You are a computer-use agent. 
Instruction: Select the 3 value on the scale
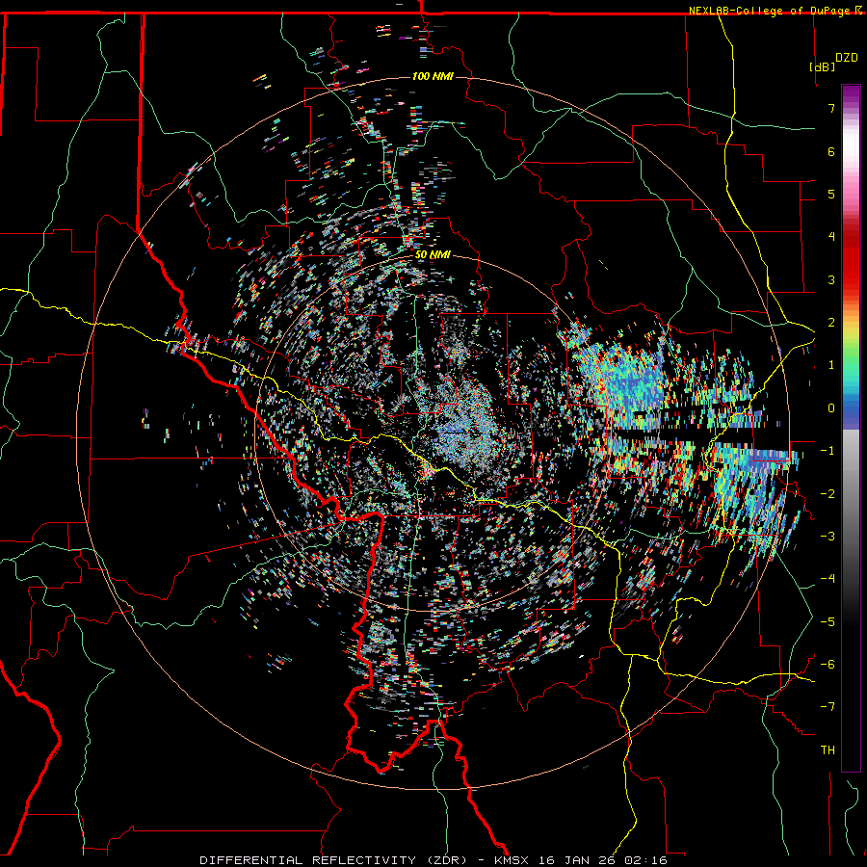[831, 279]
